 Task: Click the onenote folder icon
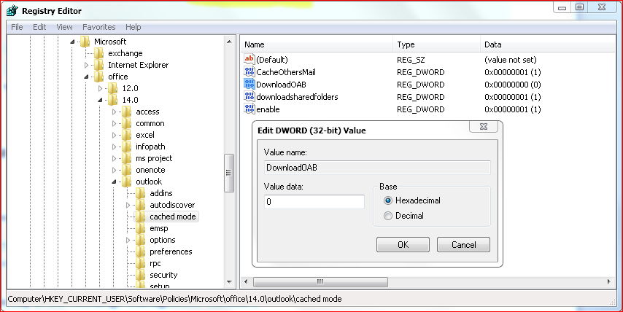[x=127, y=170]
